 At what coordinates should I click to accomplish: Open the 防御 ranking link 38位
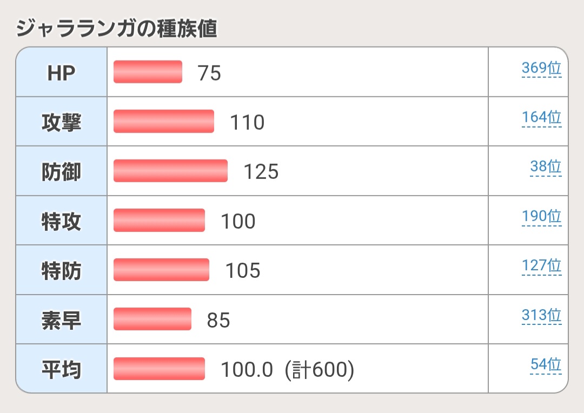click(x=545, y=167)
